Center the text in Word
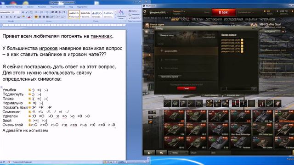294x165 pixels. pyautogui.click(x=40, y=16)
